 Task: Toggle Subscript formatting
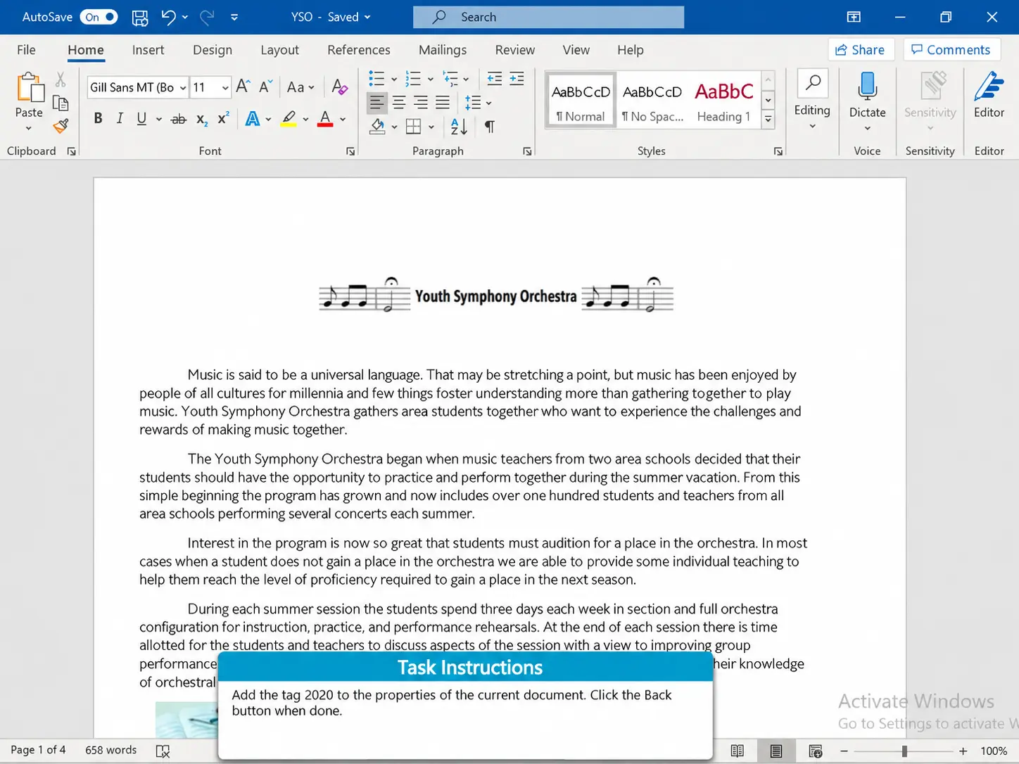click(201, 120)
